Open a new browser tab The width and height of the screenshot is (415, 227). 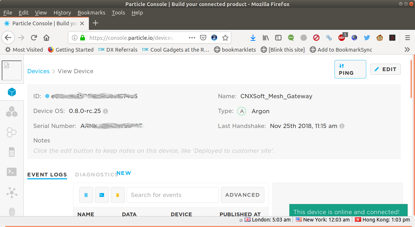[96, 23]
